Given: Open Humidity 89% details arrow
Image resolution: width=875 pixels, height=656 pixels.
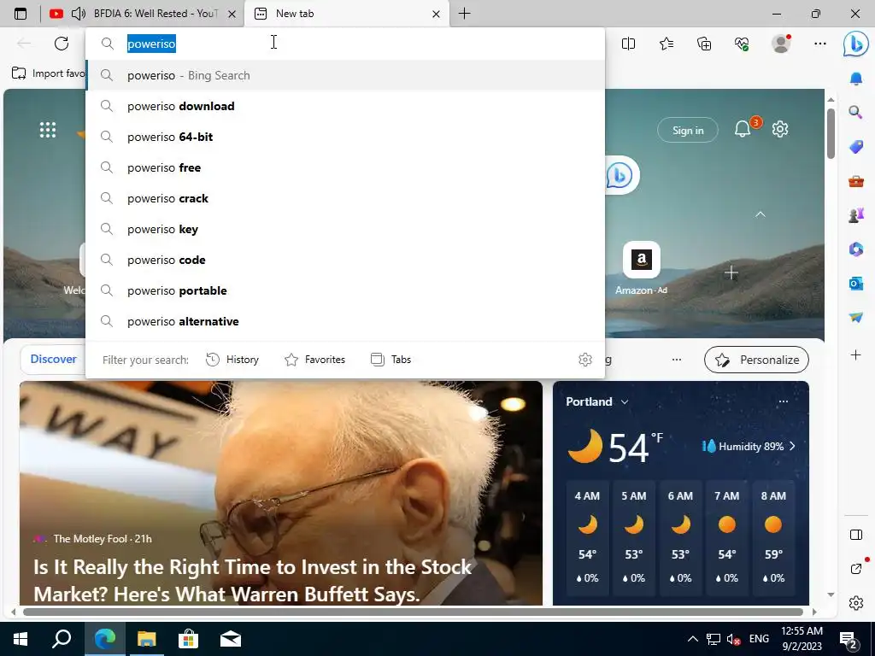Looking at the screenshot, I should (x=793, y=446).
